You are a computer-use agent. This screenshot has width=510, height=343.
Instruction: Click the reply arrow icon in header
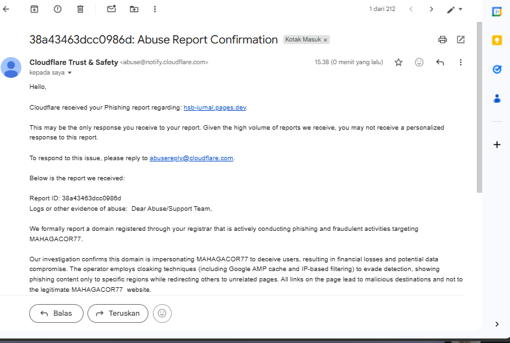click(x=440, y=62)
